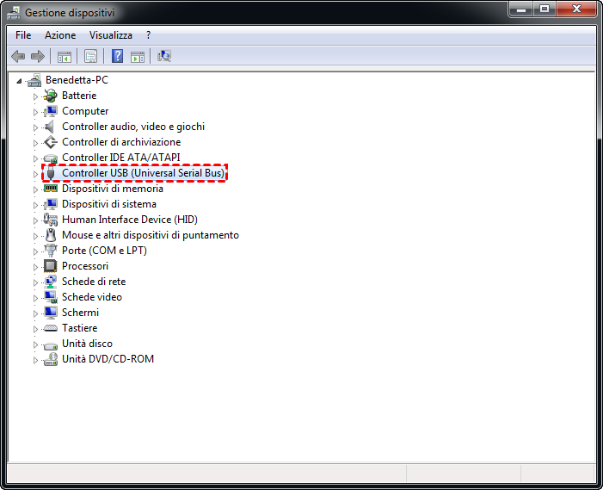603x490 pixels.
Task: Click the Schermi monitor icon
Action: (x=51, y=313)
